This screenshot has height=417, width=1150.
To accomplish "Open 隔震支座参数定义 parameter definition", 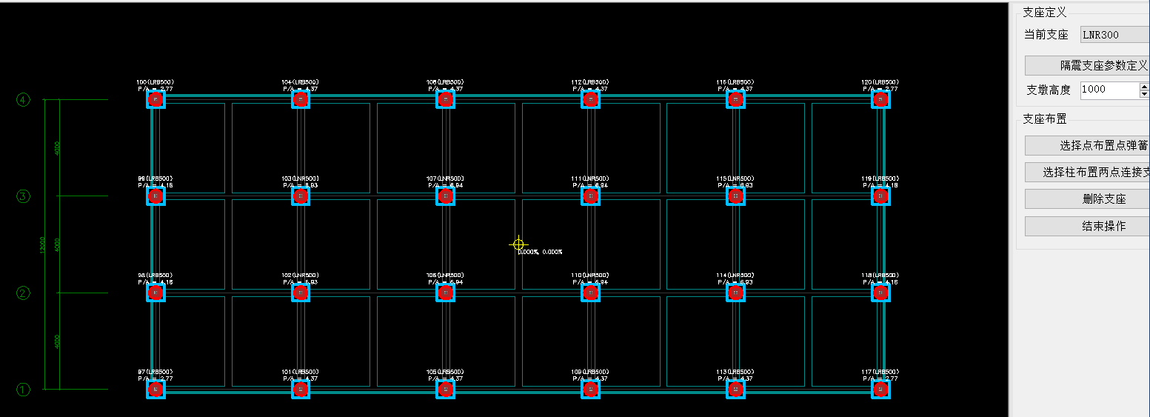I will coord(1087,65).
